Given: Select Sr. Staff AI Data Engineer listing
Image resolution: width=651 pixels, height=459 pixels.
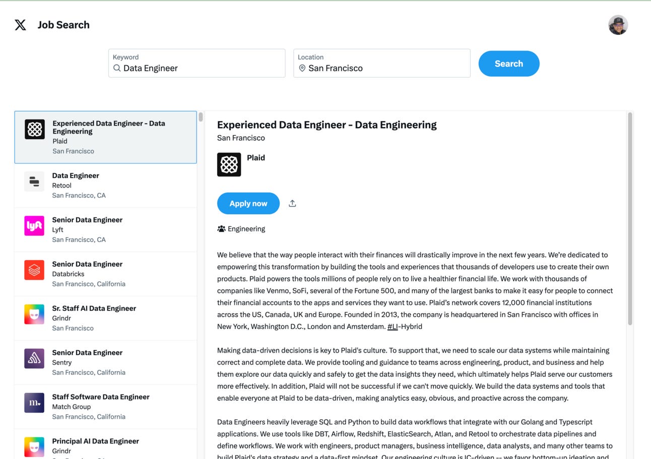Looking at the screenshot, I should (105, 318).
